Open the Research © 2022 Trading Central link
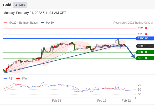Image resolution: width=155 pixels, height=105 pixels. click(x=133, y=23)
